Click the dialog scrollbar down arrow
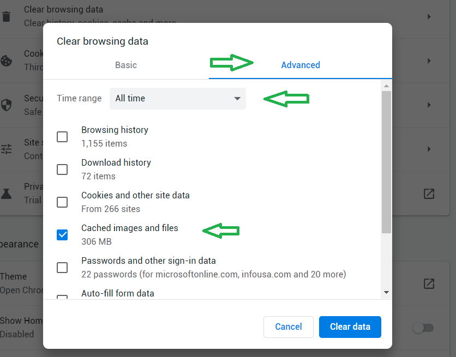The width and height of the screenshot is (456, 357). [387, 292]
